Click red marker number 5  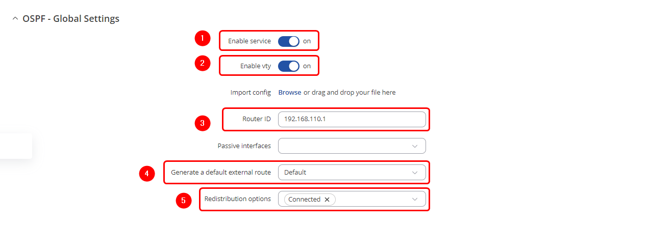pos(184,201)
